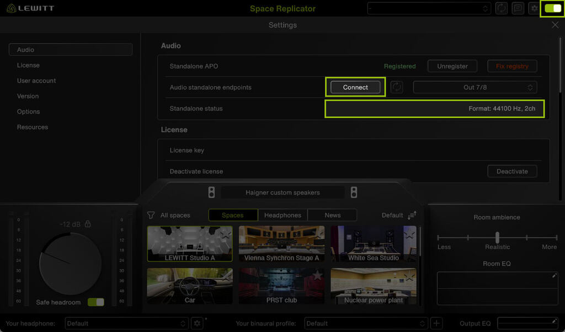The width and height of the screenshot is (565, 332).
Task: Refresh the audio standalone endpoints list
Action: pyautogui.click(x=397, y=87)
